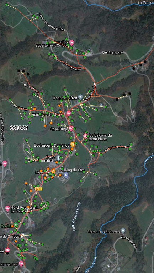The image size is (154, 273).
Task: Open the Ferme Des Echerres marker
Action: [123, 231]
